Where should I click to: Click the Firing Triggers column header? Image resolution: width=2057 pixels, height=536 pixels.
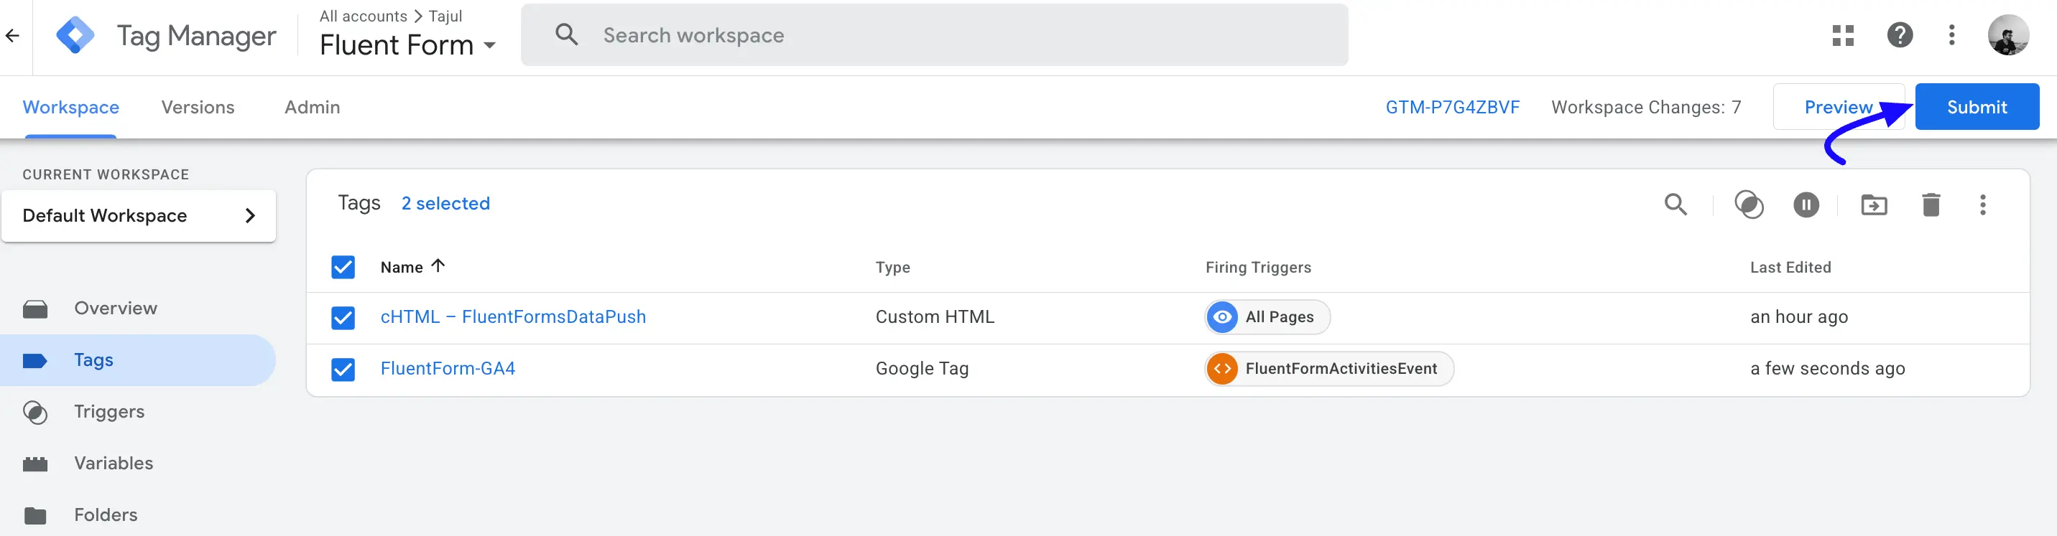pos(1259,267)
